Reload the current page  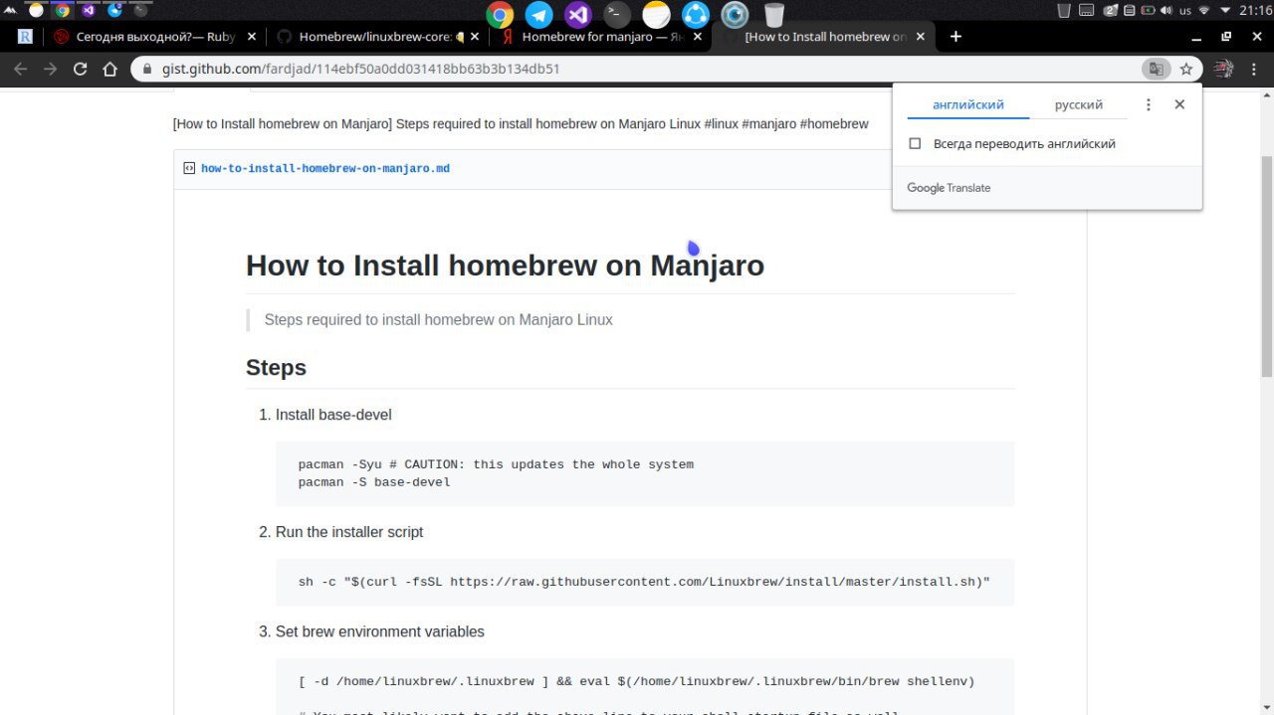pos(81,70)
